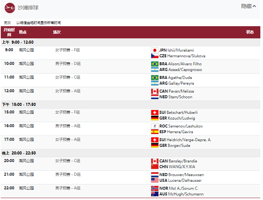The width and height of the screenshot is (263, 200).
Task: Click the Norway flag beside Mol A./Sorum C.
Action: (155, 188)
